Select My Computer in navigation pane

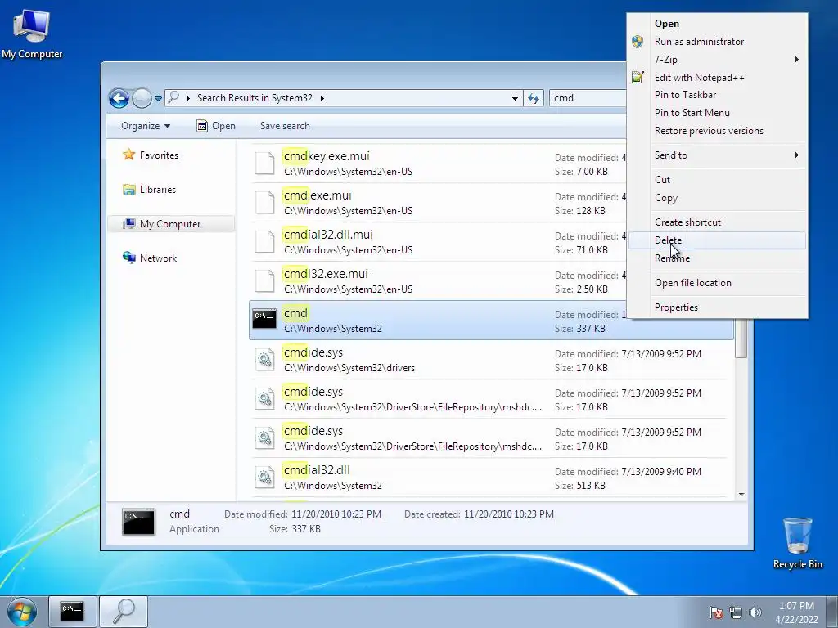tap(170, 224)
